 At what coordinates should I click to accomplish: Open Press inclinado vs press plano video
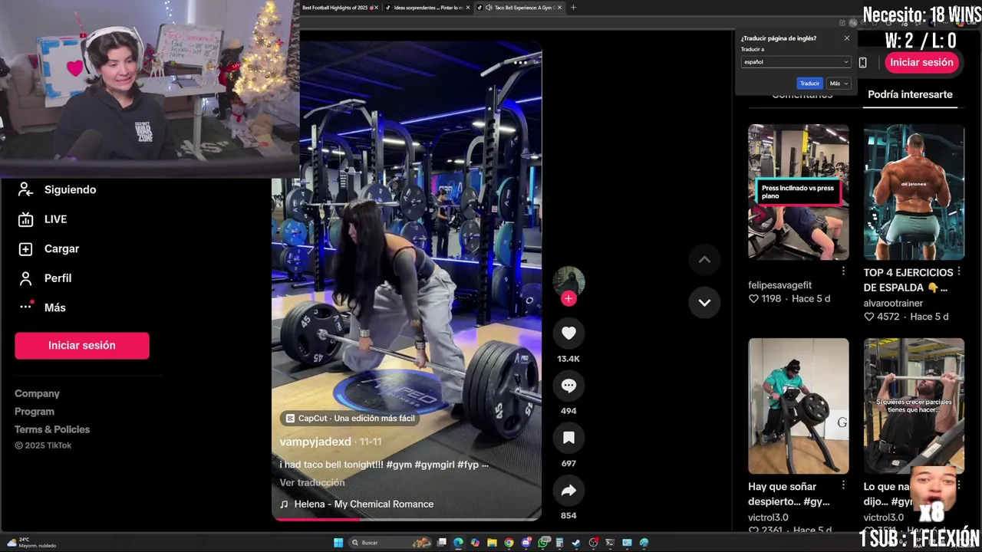pos(799,192)
